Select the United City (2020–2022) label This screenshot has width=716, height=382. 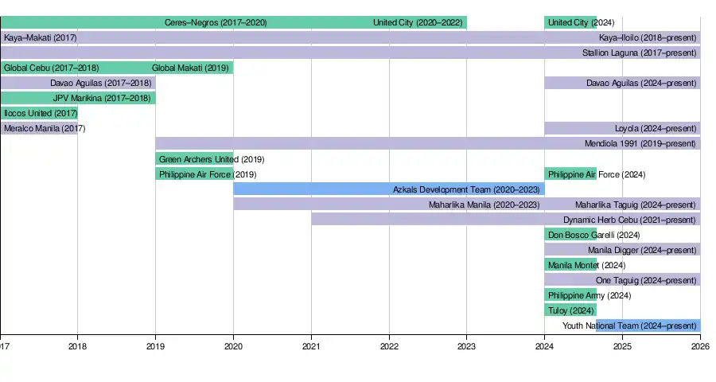[x=418, y=22]
